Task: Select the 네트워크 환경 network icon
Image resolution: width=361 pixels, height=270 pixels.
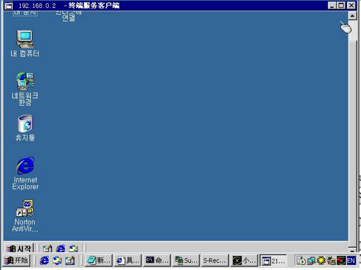Action: click(25, 89)
